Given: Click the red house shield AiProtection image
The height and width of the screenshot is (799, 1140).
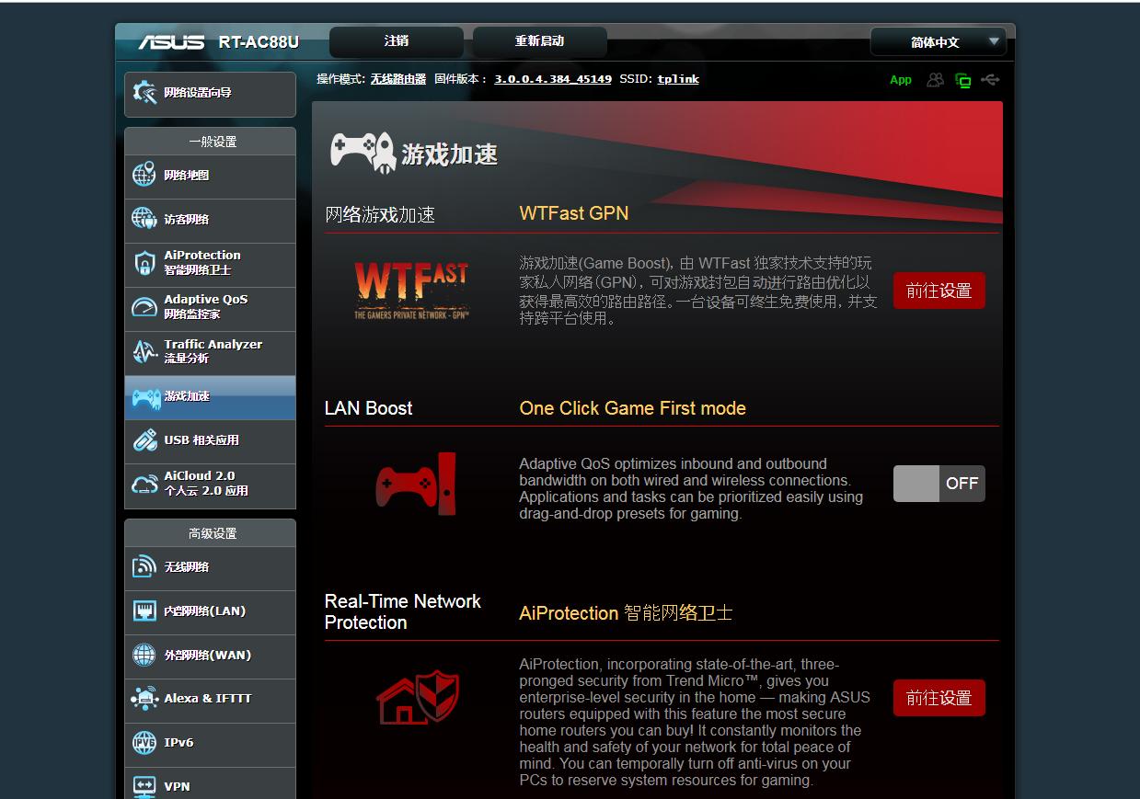Looking at the screenshot, I should point(418,698).
